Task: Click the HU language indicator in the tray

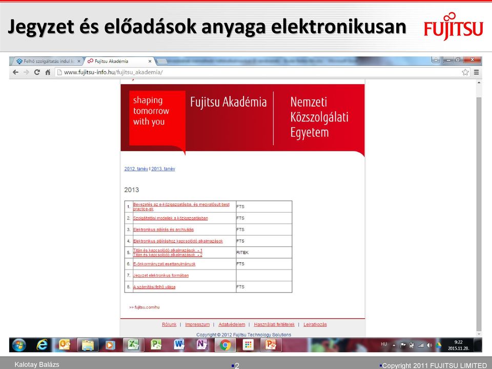Action: [x=384, y=344]
